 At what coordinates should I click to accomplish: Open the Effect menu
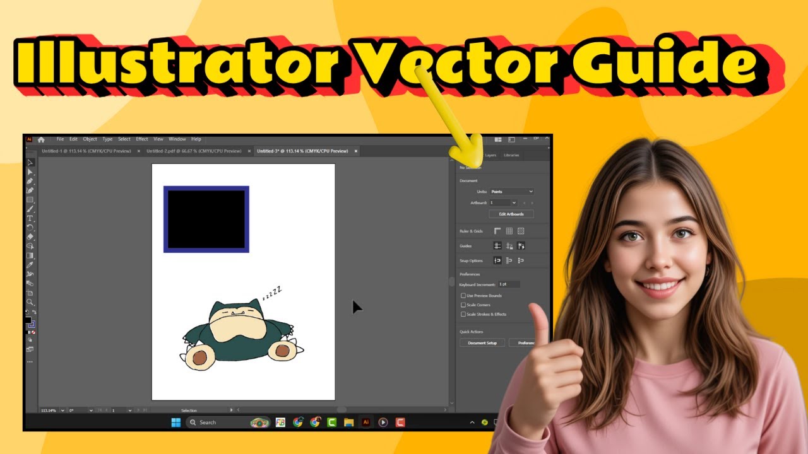(x=142, y=139)
